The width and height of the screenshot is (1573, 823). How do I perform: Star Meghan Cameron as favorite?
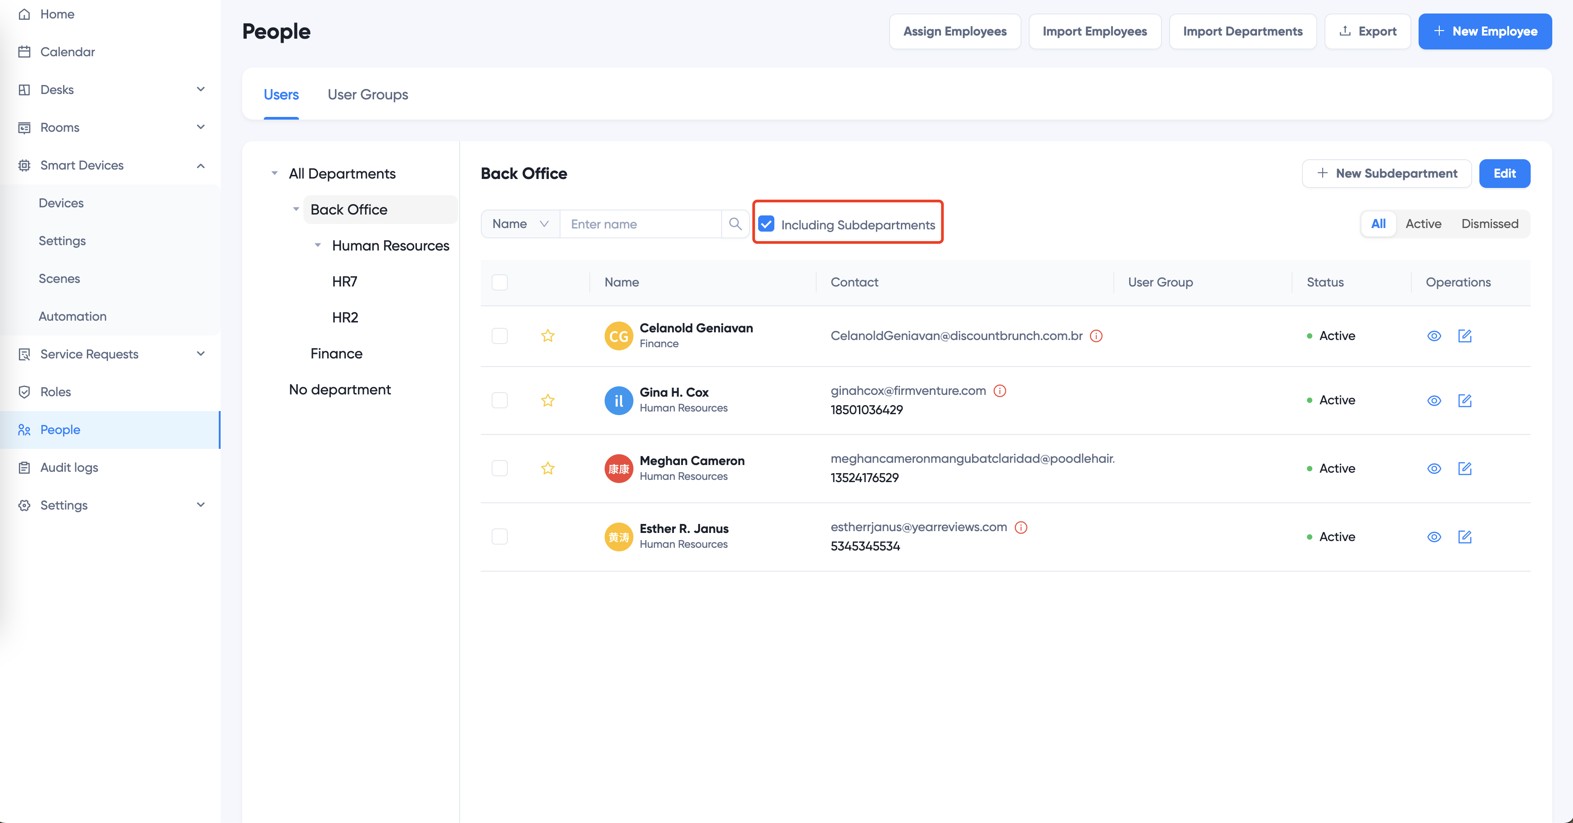coord(548,469)
